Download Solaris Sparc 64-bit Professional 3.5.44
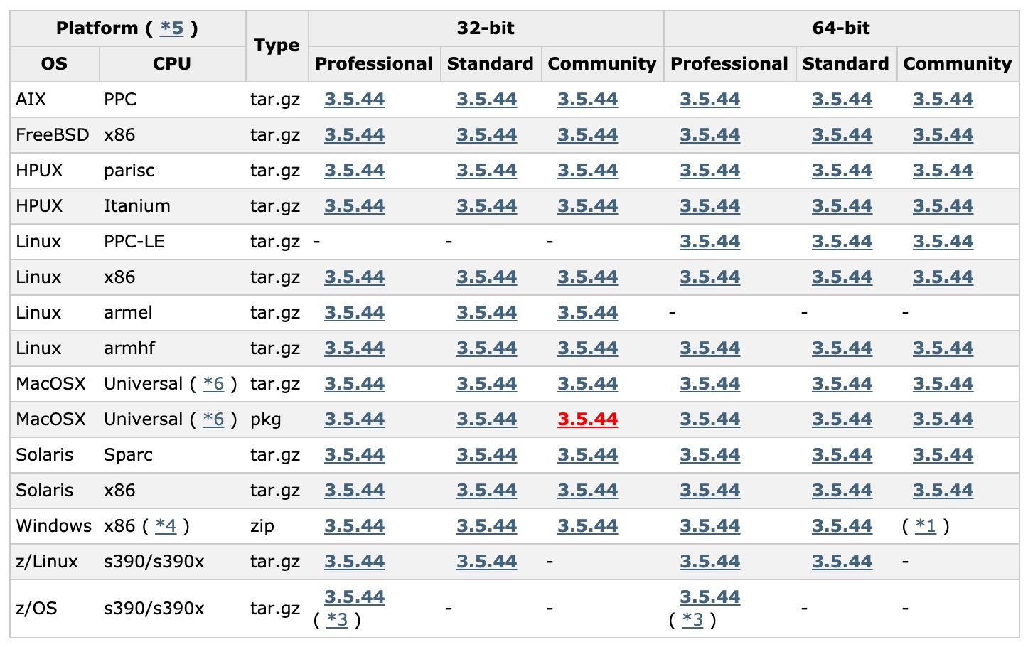The image size is (1028, 647). (710, 455)
